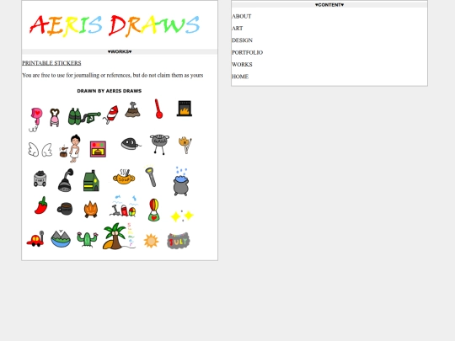The height and width of the screenshot is (341, 455).
Task: Click the orange soup bowl sticker
Action: [124, 176]
